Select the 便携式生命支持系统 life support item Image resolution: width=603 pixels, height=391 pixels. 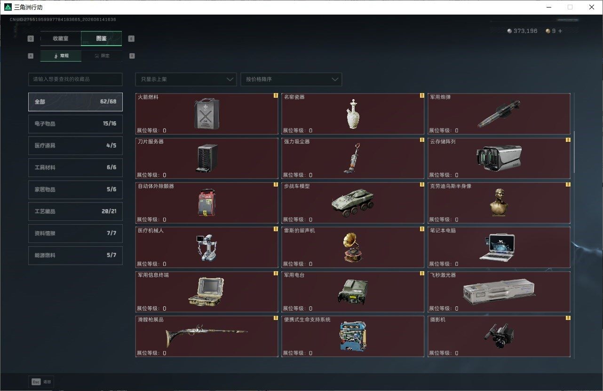pyautogui.click(x=353, y=336)
